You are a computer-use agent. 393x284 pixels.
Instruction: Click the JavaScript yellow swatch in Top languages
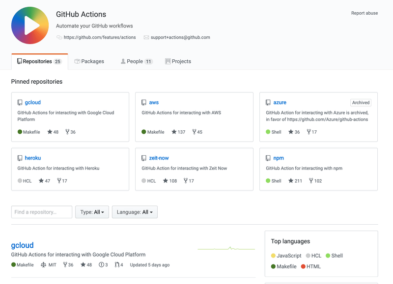click(x=274, y=256)
